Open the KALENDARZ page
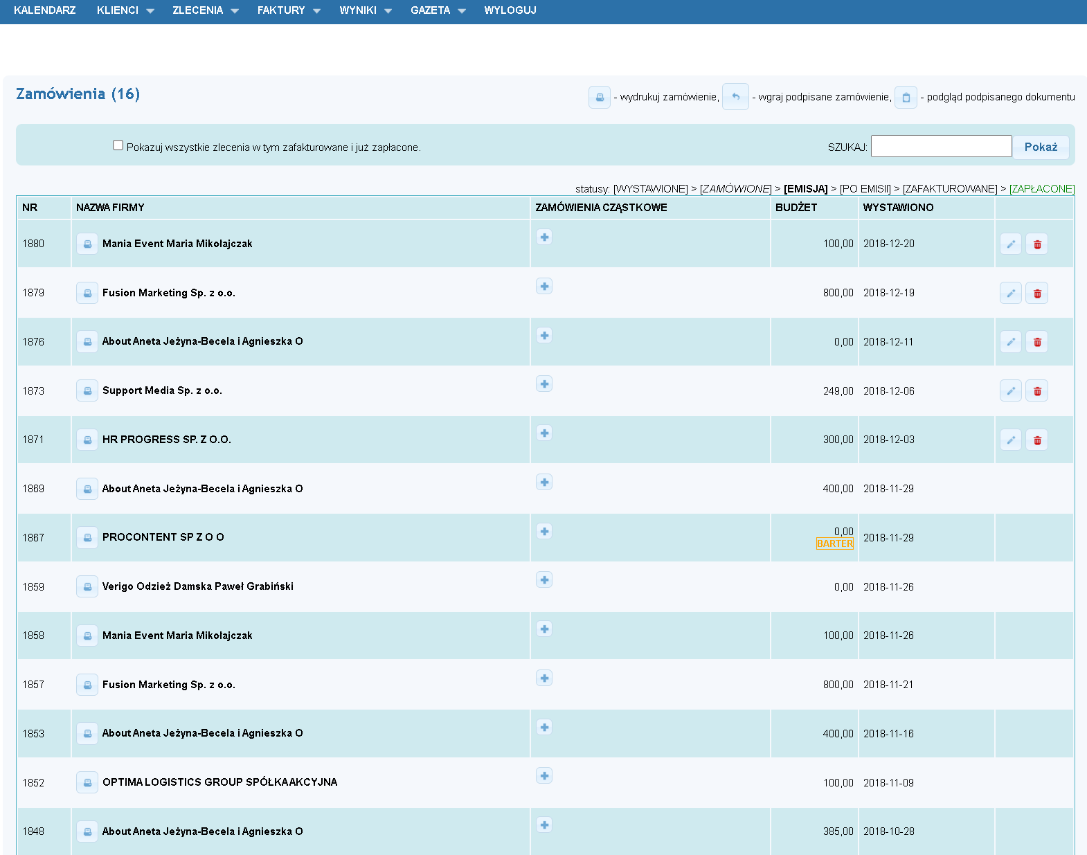1087x855 pixels. point(45,10)
